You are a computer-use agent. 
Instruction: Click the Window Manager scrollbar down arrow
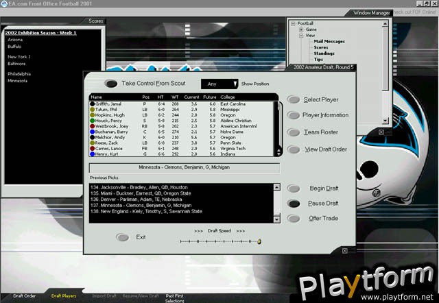385,121
